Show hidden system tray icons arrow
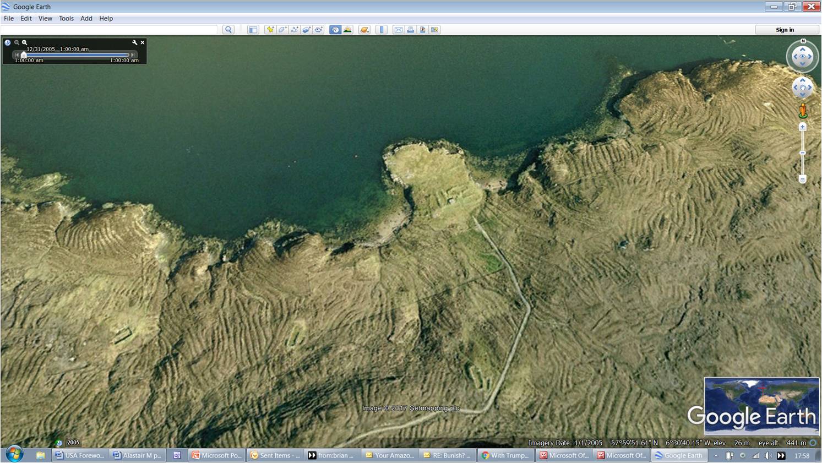Image resolution: width=822 pixels, height=463 pixels. (716, 456)
